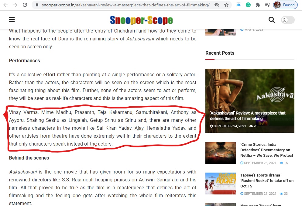Click the crossed-out eye icon in address bar
Image resolution: width=302 pixels, height=206 pixels.
[217, 5]
